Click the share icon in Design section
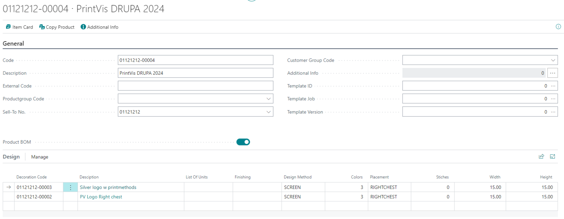This screenshot has width=564, height=219. (x=541, y=157)
